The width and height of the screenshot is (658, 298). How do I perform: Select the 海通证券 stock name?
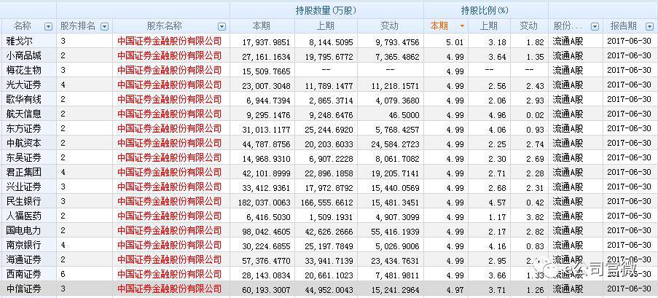click(x=24, y=259)
